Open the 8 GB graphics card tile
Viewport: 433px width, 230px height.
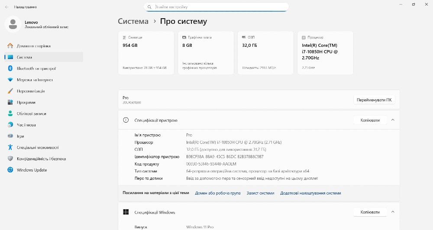(x=206, y=53)
